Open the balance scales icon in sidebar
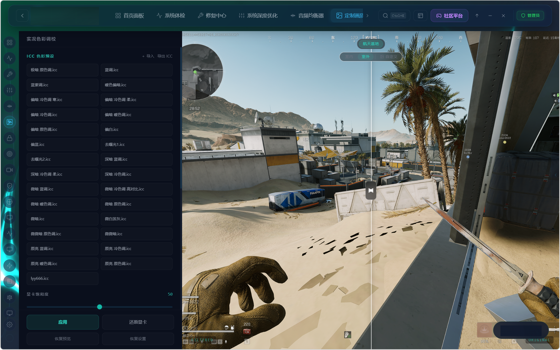The image size is (560, 350). click(x=10, y=297)
